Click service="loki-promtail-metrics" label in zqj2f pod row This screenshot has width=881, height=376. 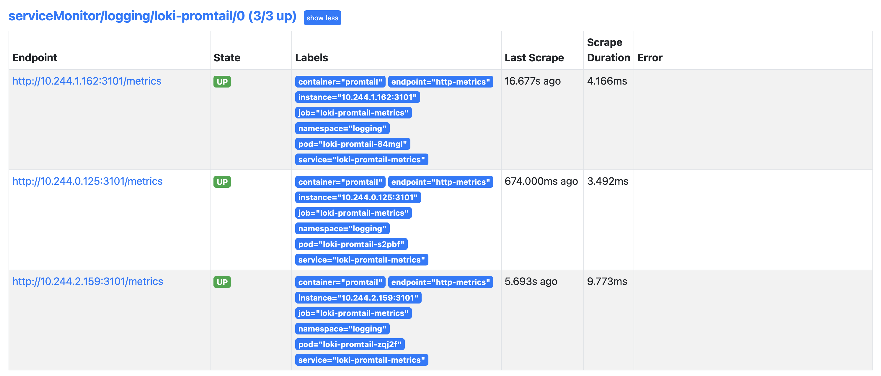tap(361, 360)
